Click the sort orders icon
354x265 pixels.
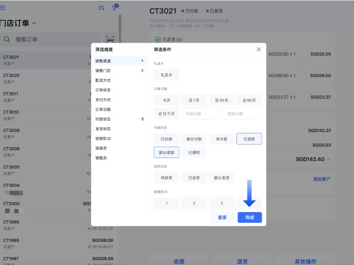[101, 7]
